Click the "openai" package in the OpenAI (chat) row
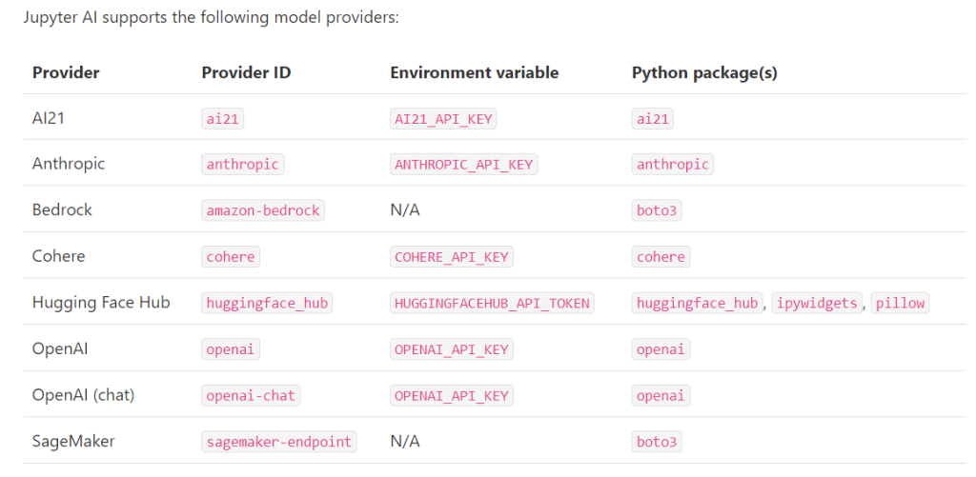The height and width of the screenshot is (477, 976). click(661, 395)
